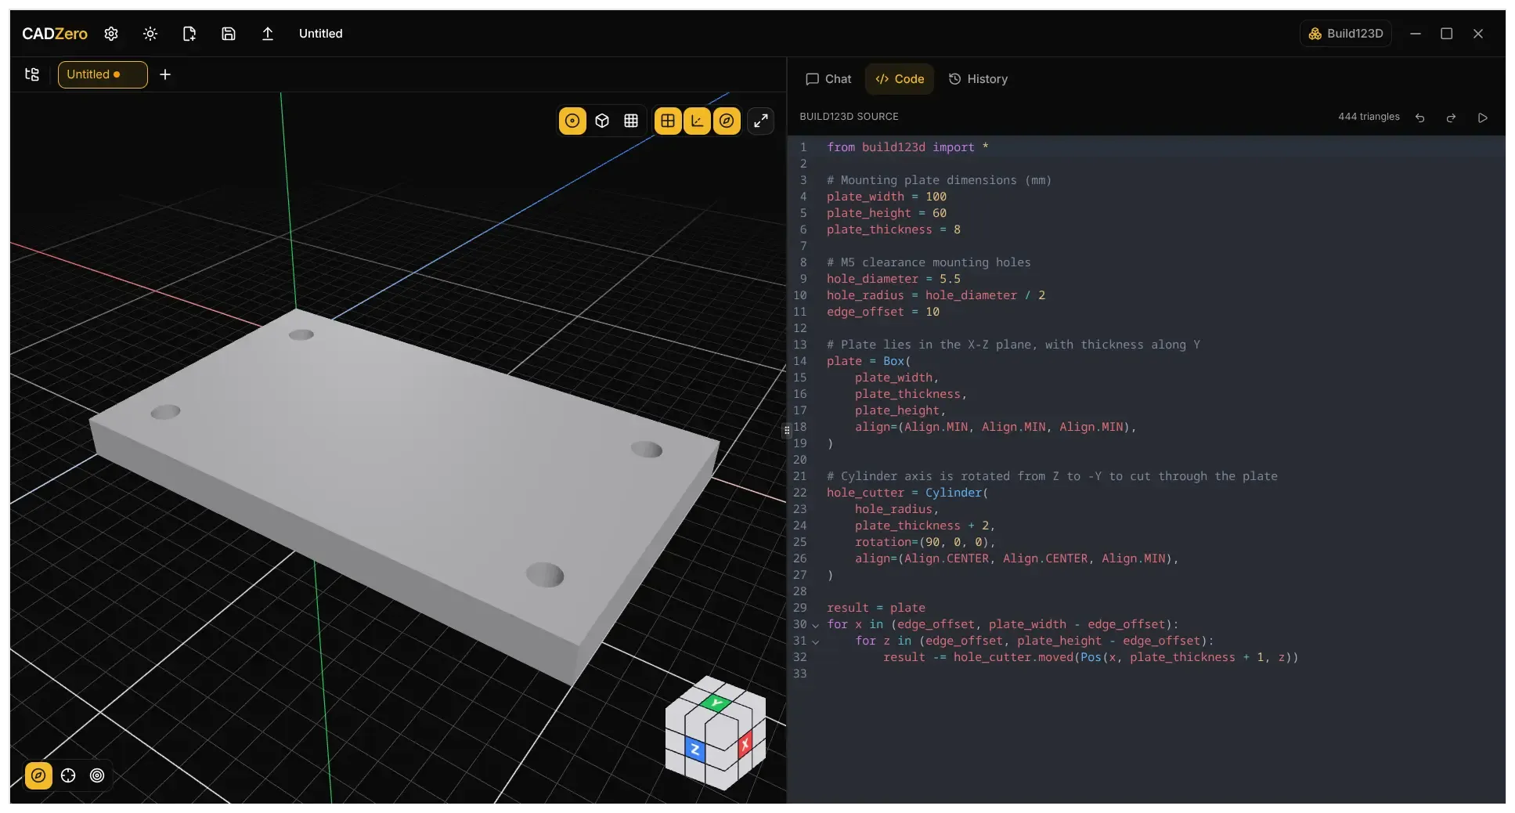
Task: Click the green Y face of the view cube
Action: click(x=716, y=703)
